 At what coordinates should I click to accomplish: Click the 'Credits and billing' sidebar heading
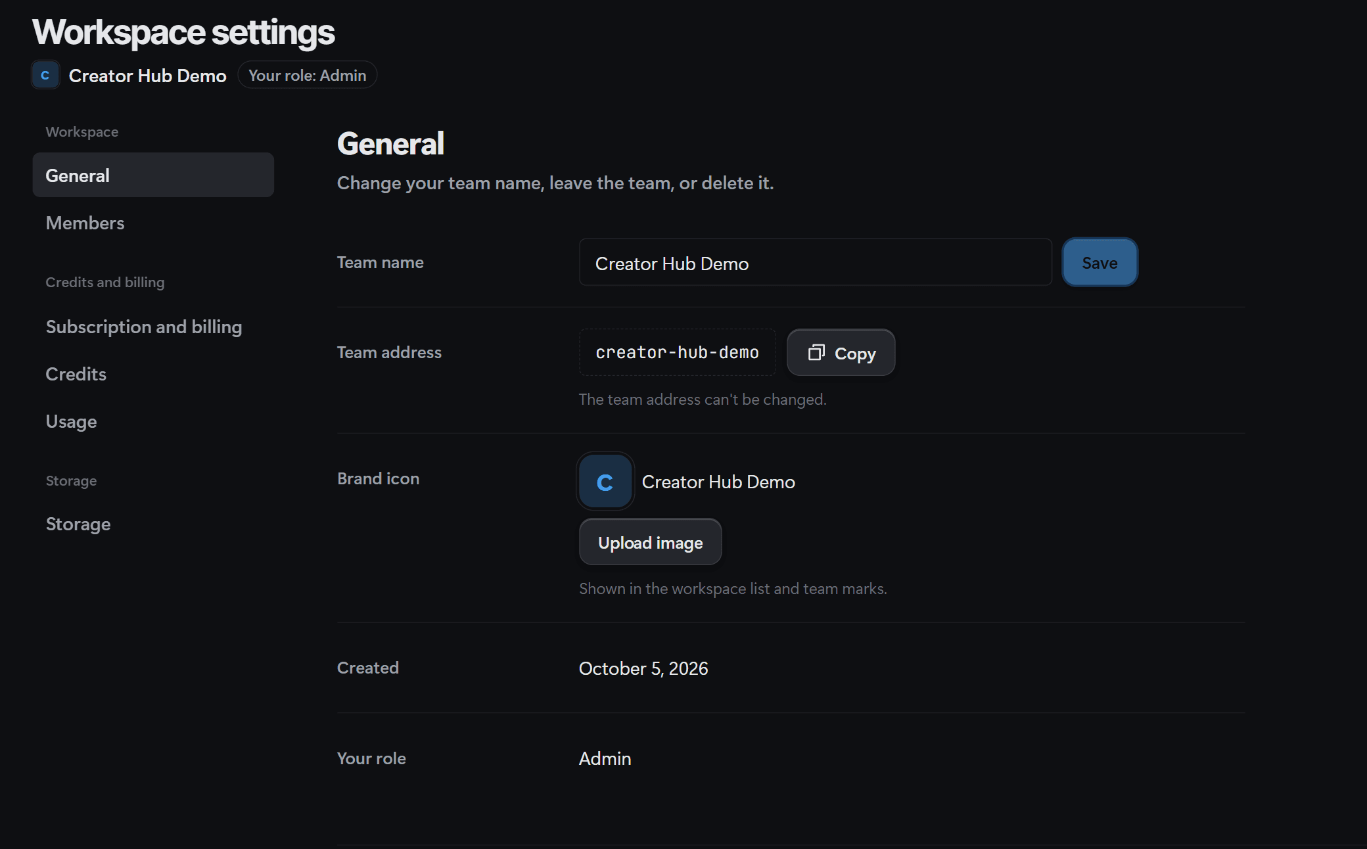click(105, 283)
